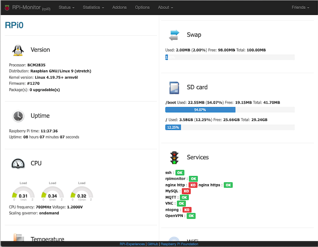Open the GitHub footer link
The height and width of the screenshot is (247, 318).
pyautogui.click(x=153, y=244)
